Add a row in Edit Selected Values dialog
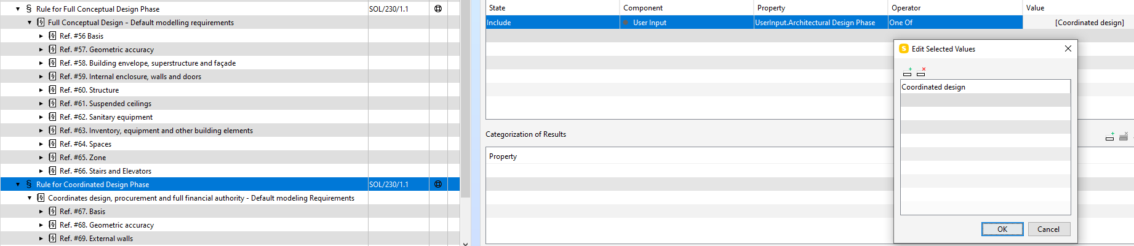This screenshot has width=1134, height=246. tap(907, 72)
